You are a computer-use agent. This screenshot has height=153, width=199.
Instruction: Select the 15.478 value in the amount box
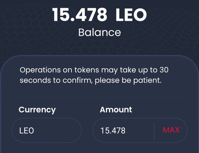pos(113,131)
